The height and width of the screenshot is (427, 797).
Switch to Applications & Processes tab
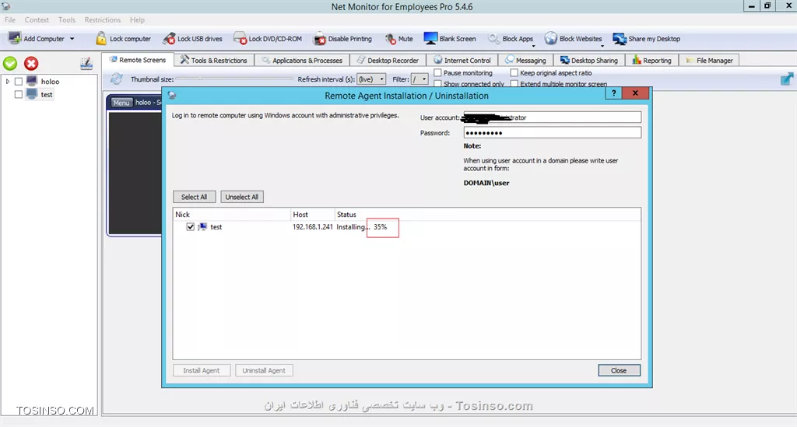pyautogui.click(x=302, y=60)
